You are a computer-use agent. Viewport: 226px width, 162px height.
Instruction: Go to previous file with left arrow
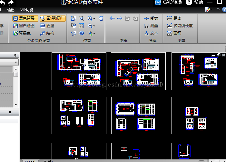(112, 18)
